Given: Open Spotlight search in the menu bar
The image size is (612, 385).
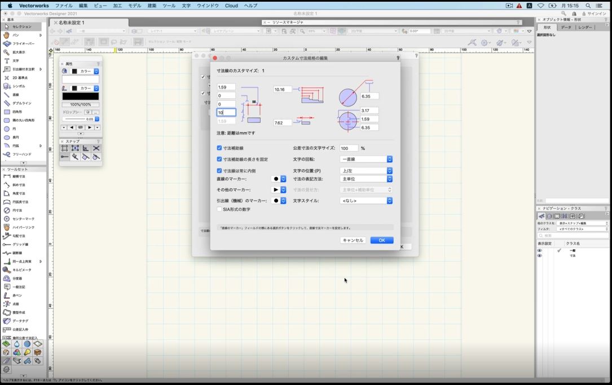Looking at the screenshot, I should click(x=588, y=6).
